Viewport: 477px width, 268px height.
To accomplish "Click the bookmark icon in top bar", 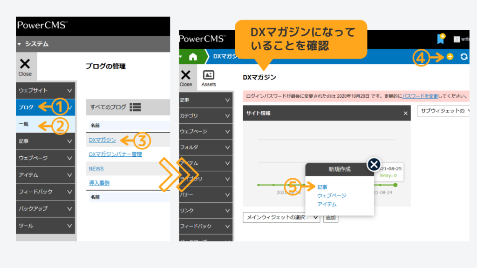I will coord(440,39).
